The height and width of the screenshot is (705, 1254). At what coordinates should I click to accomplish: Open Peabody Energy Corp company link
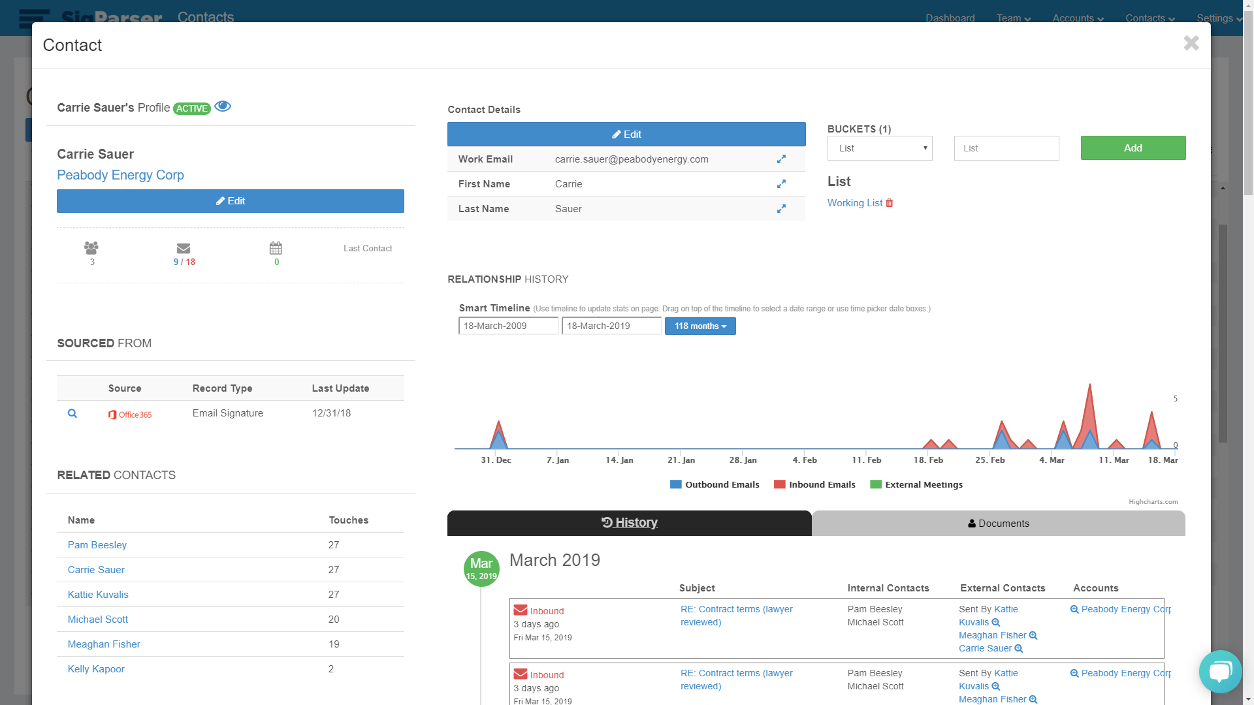[x=120, y=175]
